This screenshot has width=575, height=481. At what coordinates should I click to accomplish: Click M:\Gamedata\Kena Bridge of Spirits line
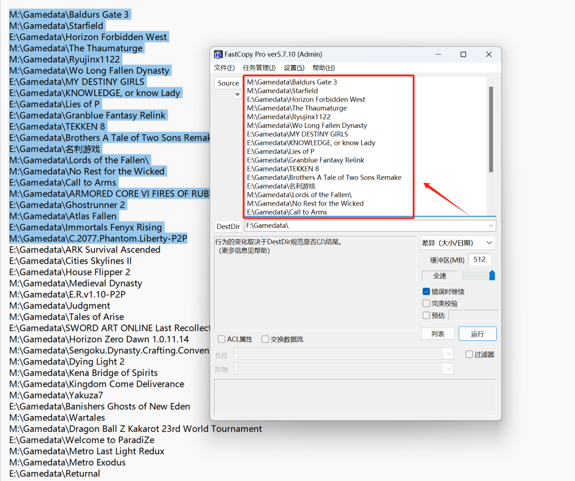point(83,373)
